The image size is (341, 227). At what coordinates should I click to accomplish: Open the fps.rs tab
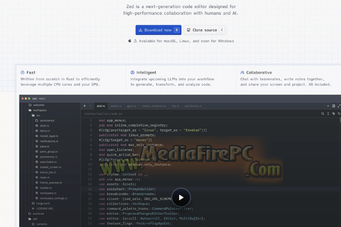click(x=176, y=106)
